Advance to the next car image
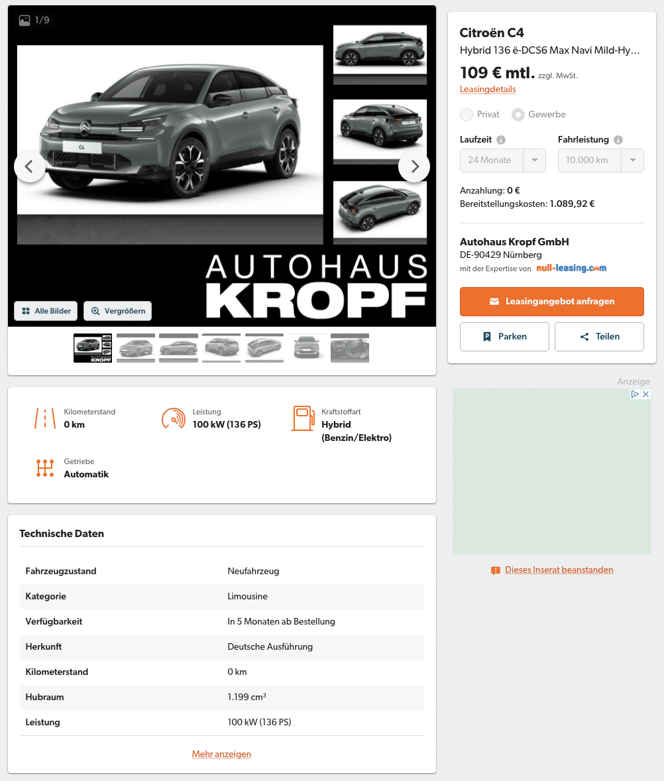The image size is (664, 781). [x=415, y=166]
